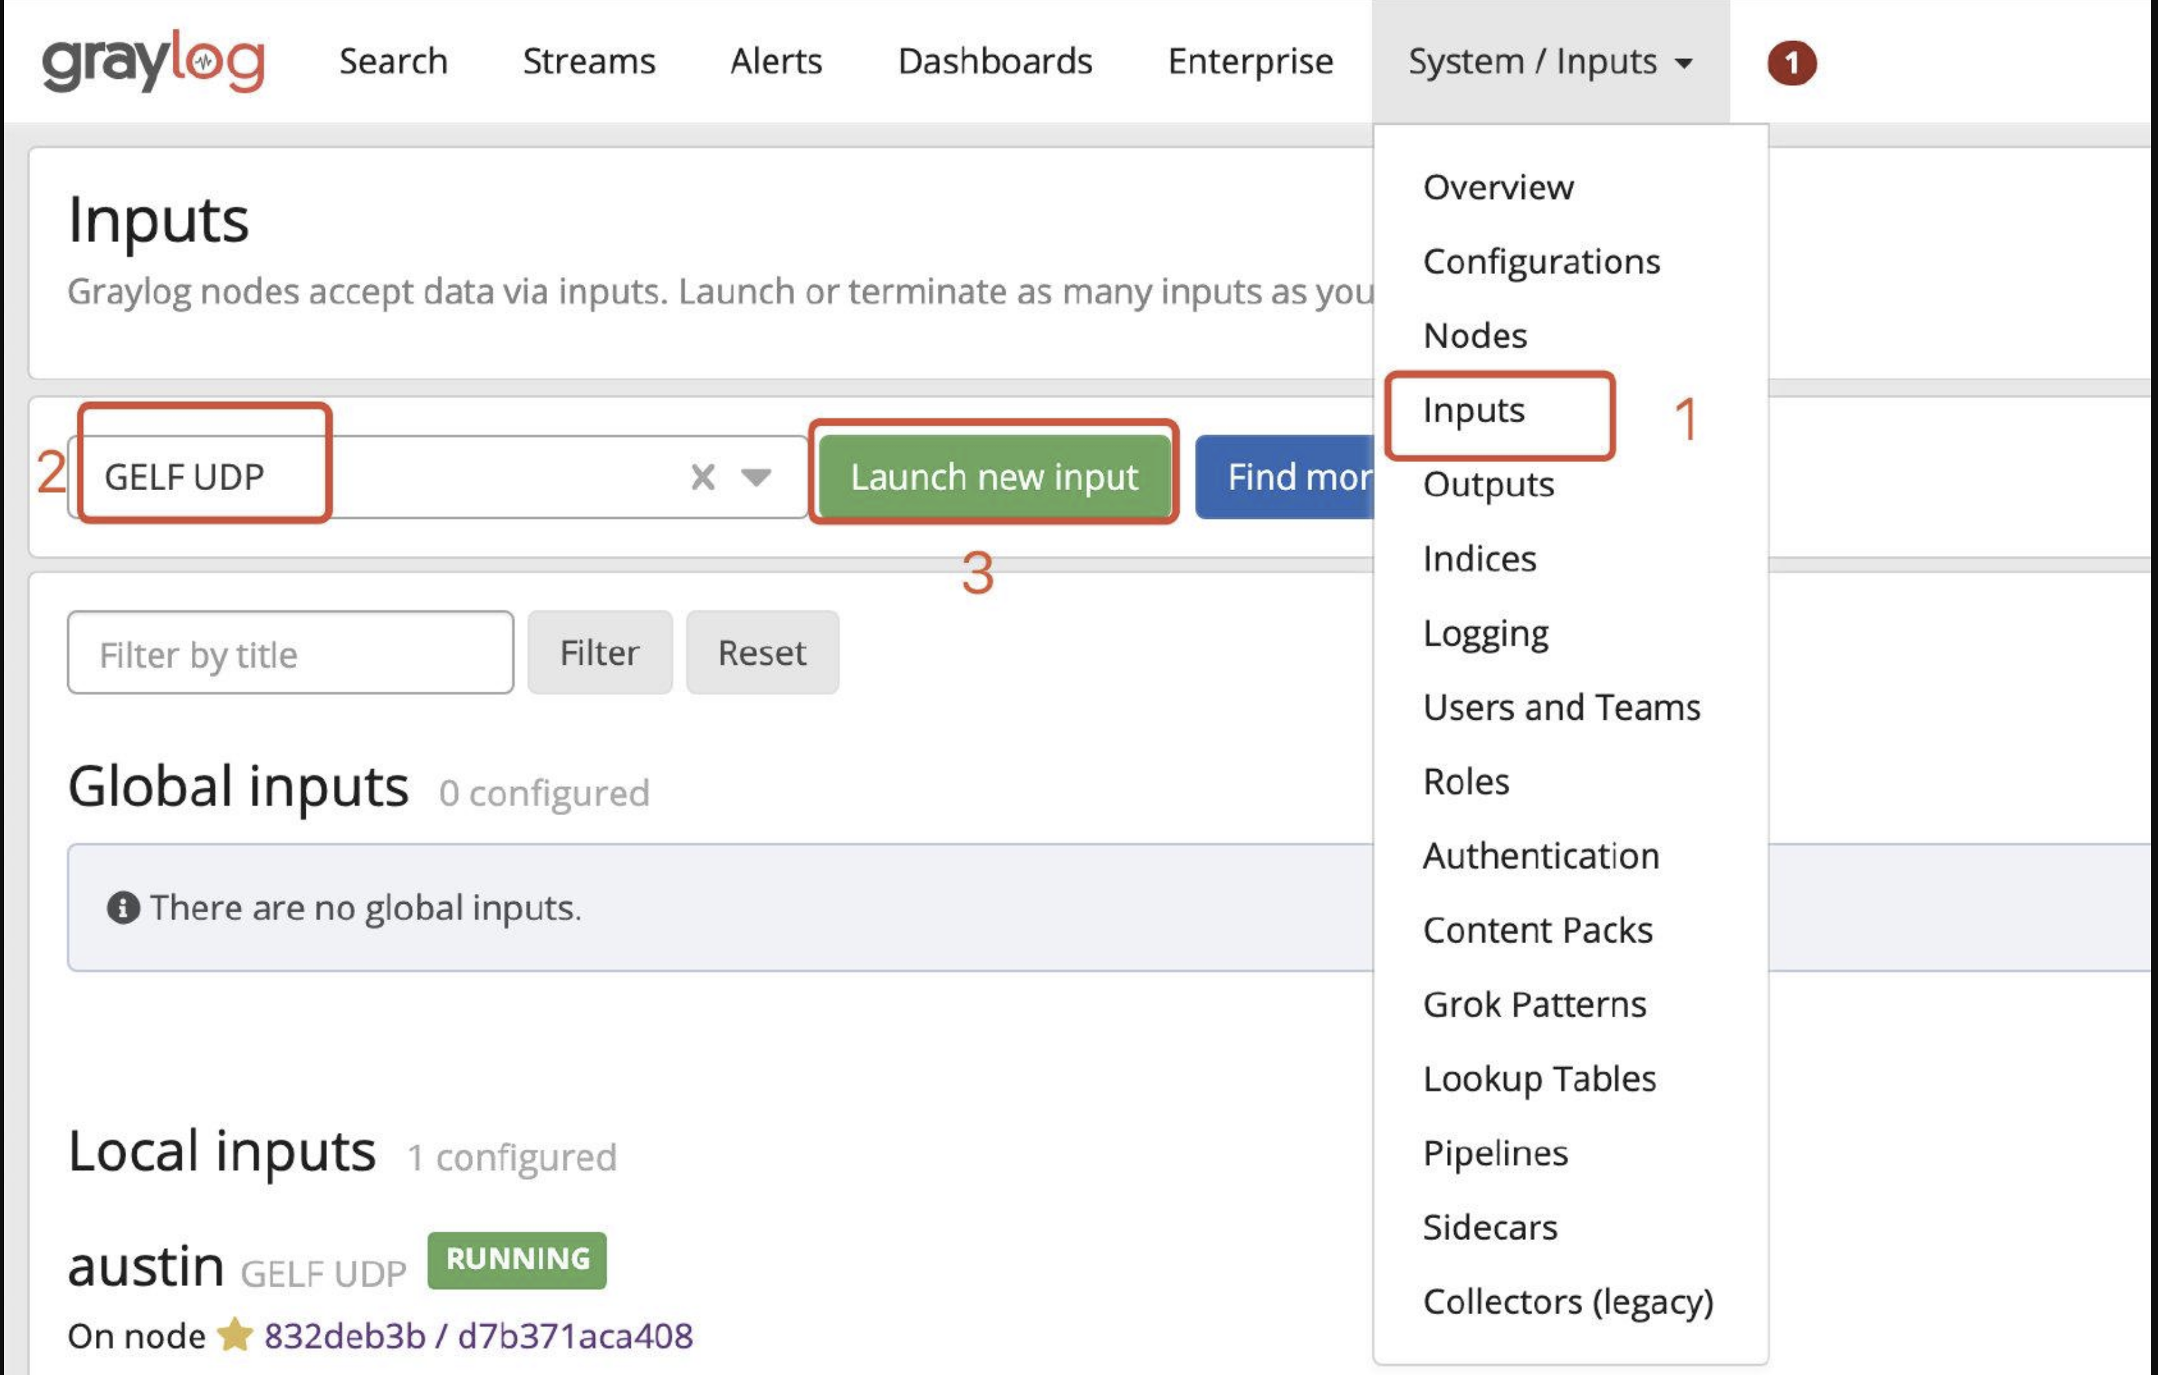Click the Launch new input button
This screenshot has height=1375, width=2158.
point(994,477)
